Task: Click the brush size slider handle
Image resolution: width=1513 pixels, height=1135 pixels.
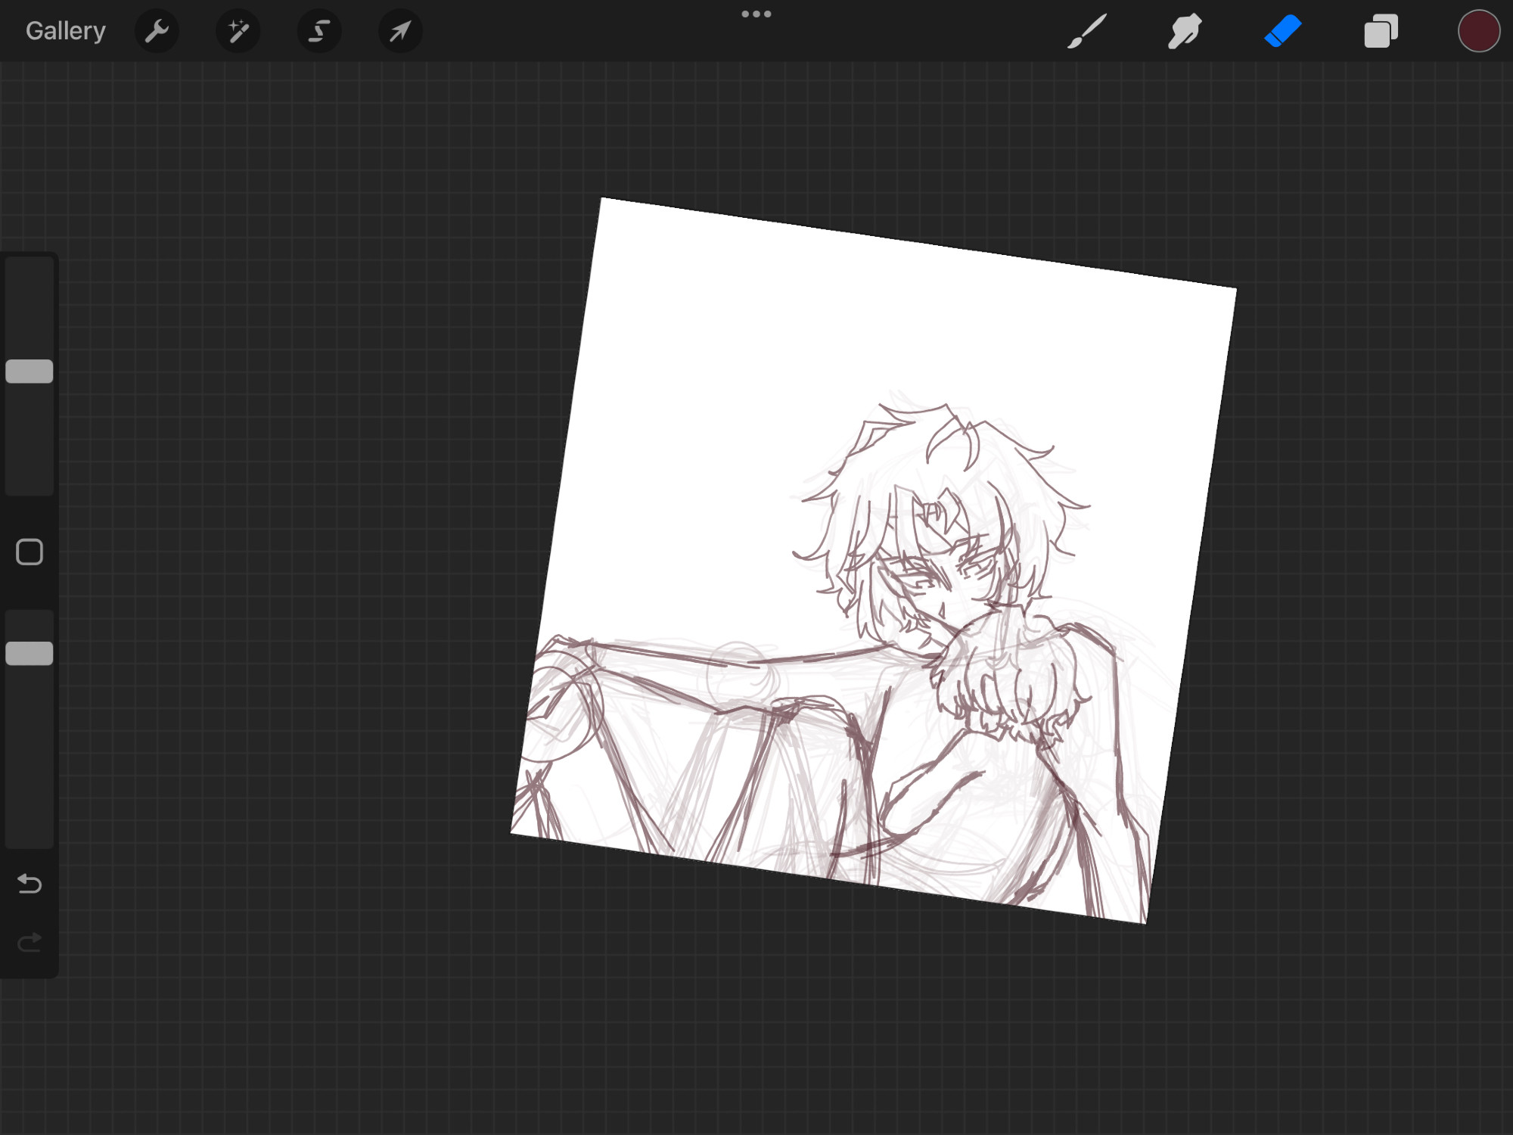Action: click(30, 372)
